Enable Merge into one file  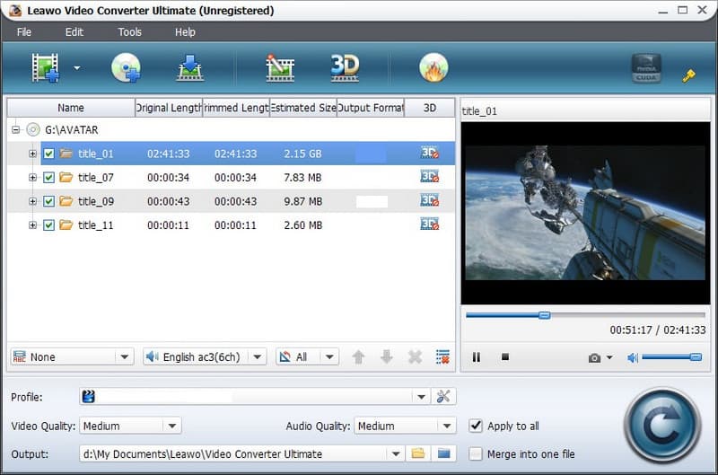pos(475,453)
